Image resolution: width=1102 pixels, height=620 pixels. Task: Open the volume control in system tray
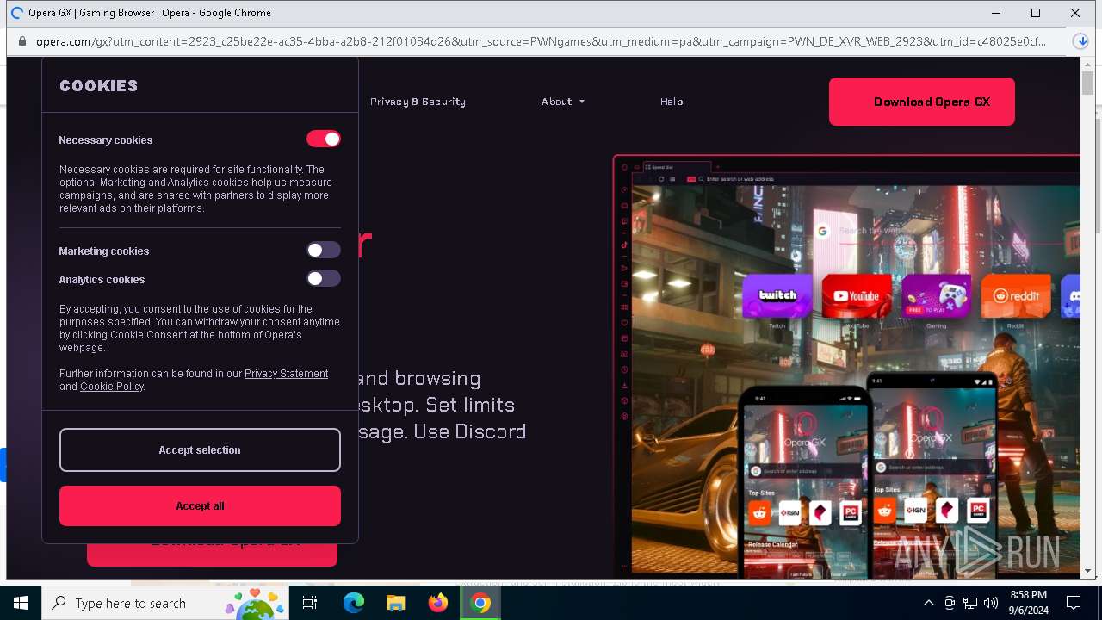pyautogui.click(x=991, y=603)
